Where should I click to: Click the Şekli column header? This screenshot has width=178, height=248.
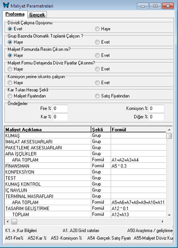tap(101, 129)
